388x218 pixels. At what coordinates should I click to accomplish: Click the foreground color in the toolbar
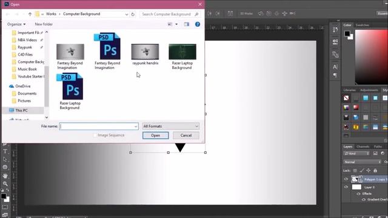point(4,196)
